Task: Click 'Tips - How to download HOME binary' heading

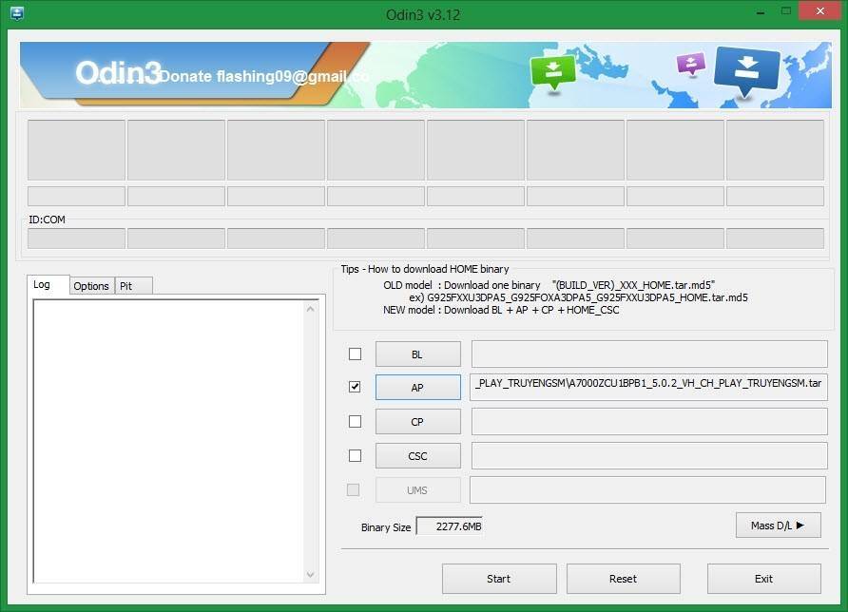Action: [x=425, y=269]
